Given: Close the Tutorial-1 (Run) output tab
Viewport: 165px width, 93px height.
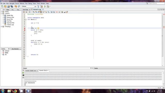Looking at the screenshot, I should click(48, 71).
